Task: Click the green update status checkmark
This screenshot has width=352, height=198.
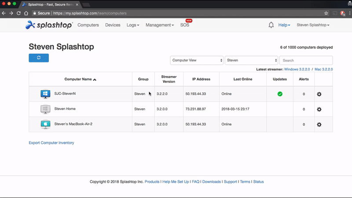Action: 280,94
